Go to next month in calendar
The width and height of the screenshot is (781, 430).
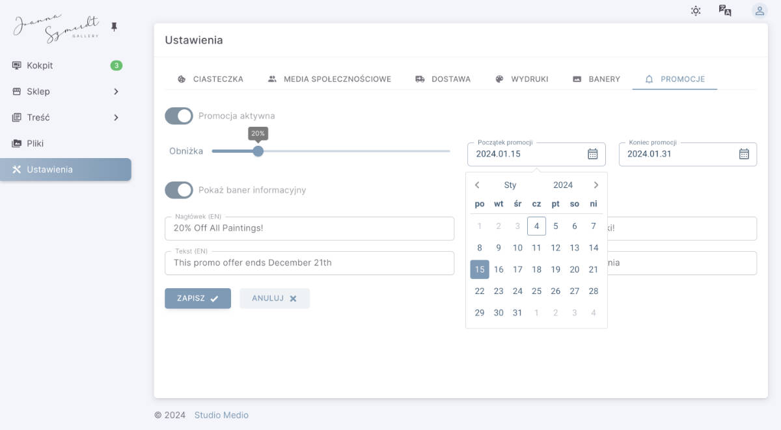(x=596, y=185)
